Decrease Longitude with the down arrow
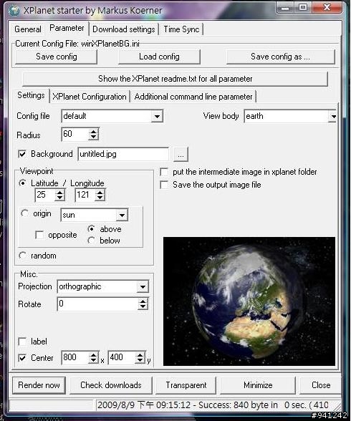 (100, 198)
